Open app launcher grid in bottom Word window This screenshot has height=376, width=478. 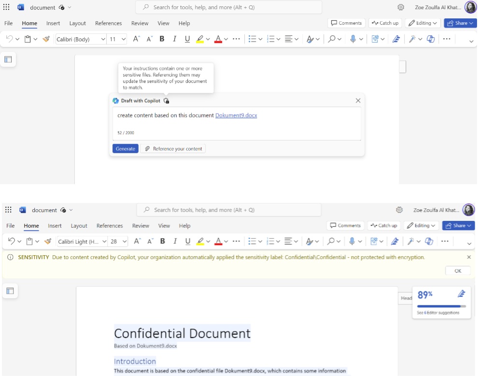tap(8, 210)
